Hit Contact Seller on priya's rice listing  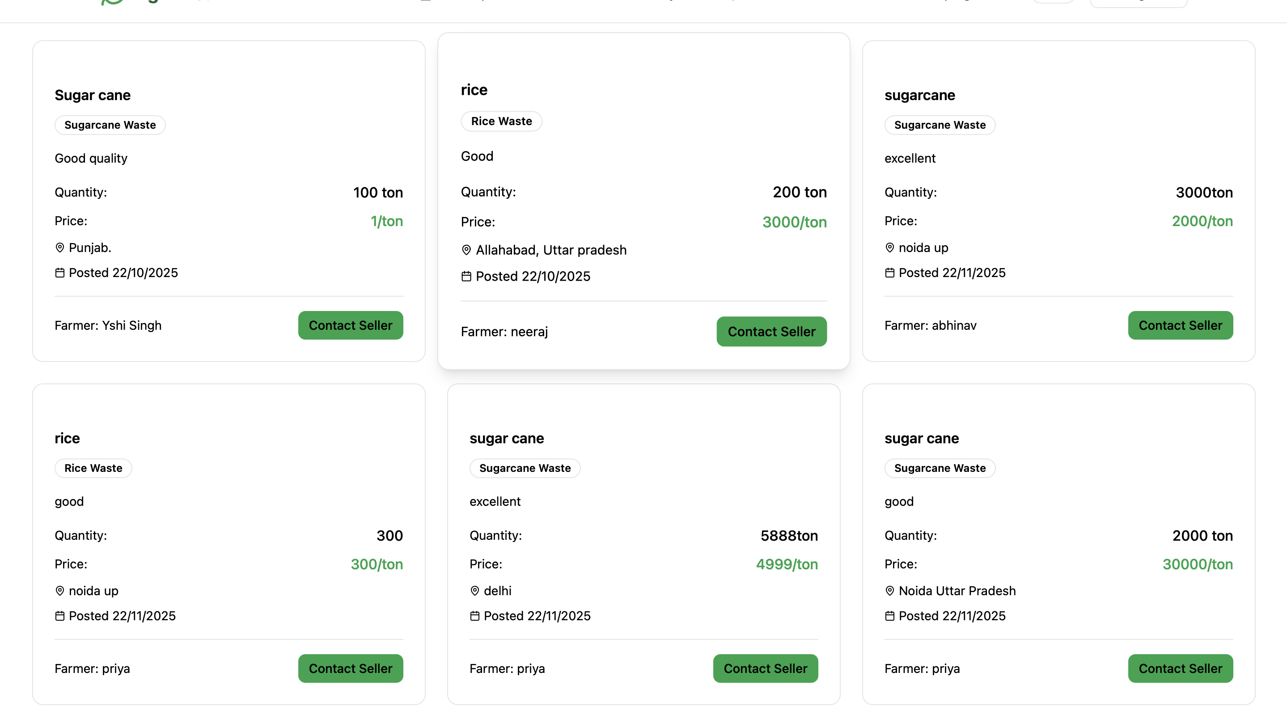pos(350,668)
